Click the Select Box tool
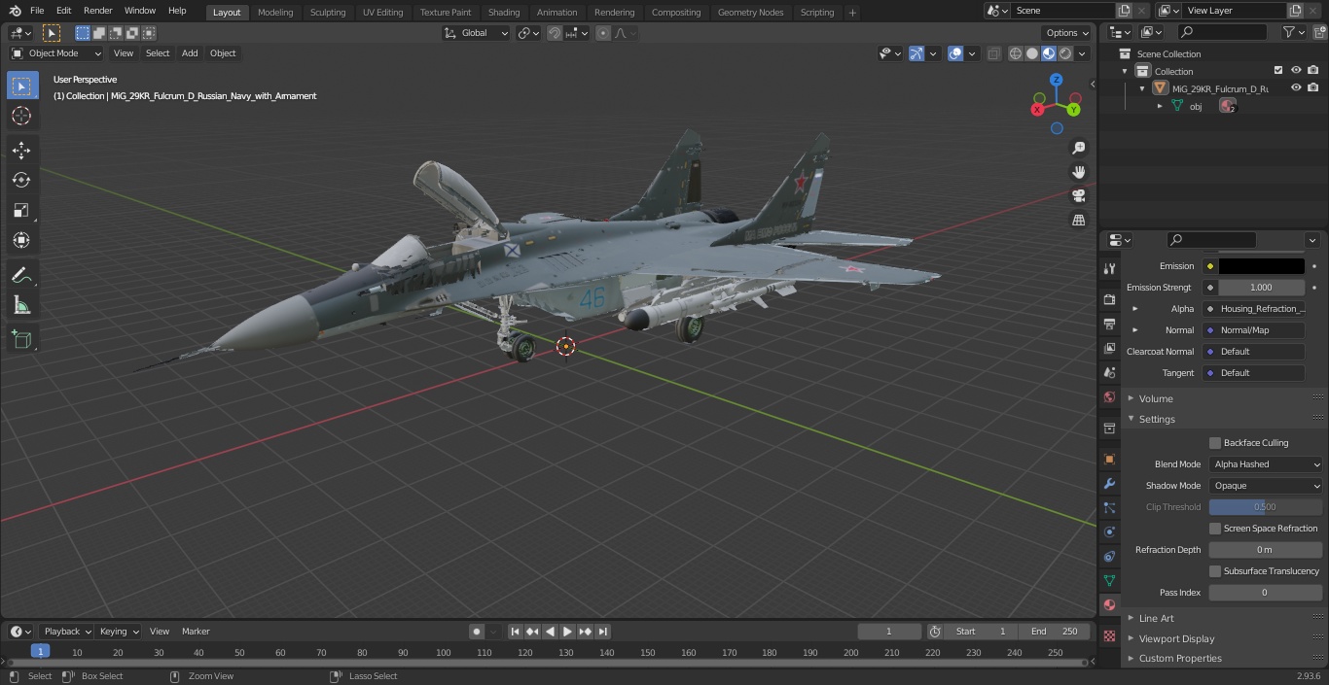 (21, 86)
